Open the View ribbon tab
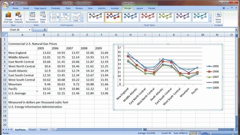 pos(90,8)
